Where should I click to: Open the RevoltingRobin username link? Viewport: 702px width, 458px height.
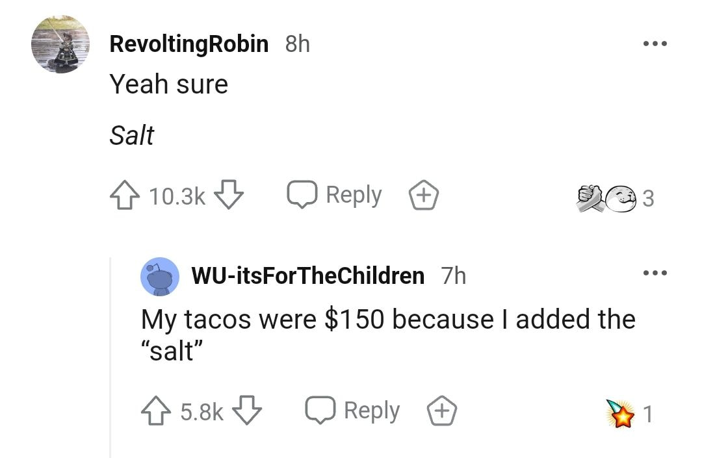(188, 44)
